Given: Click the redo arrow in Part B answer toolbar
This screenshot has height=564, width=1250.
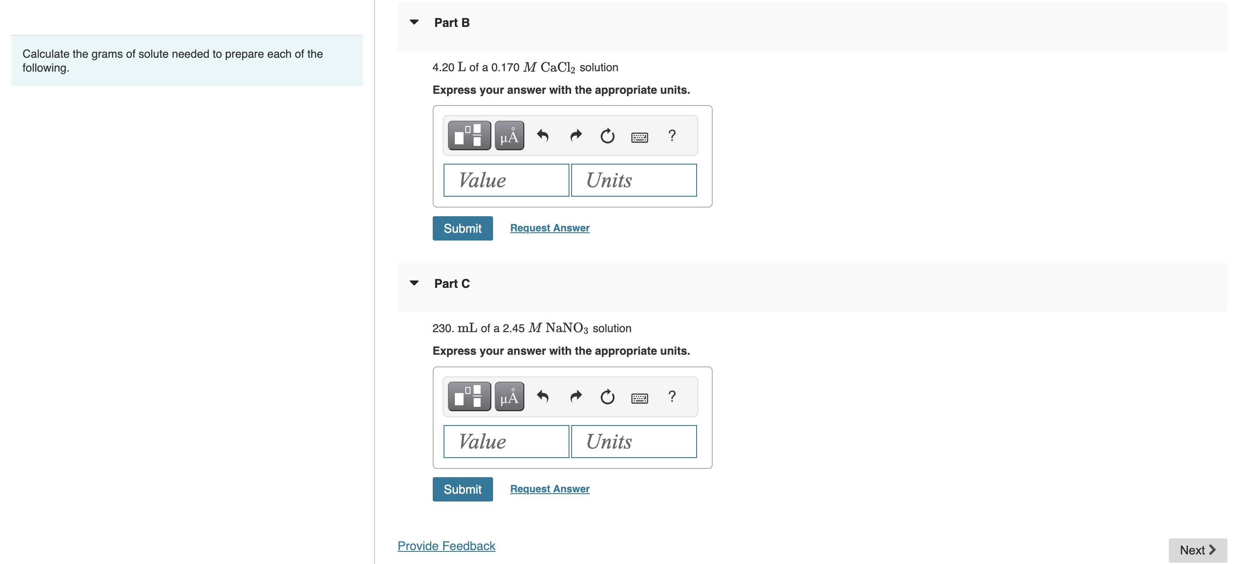Looking at the screenshot, I should point(576,135).
